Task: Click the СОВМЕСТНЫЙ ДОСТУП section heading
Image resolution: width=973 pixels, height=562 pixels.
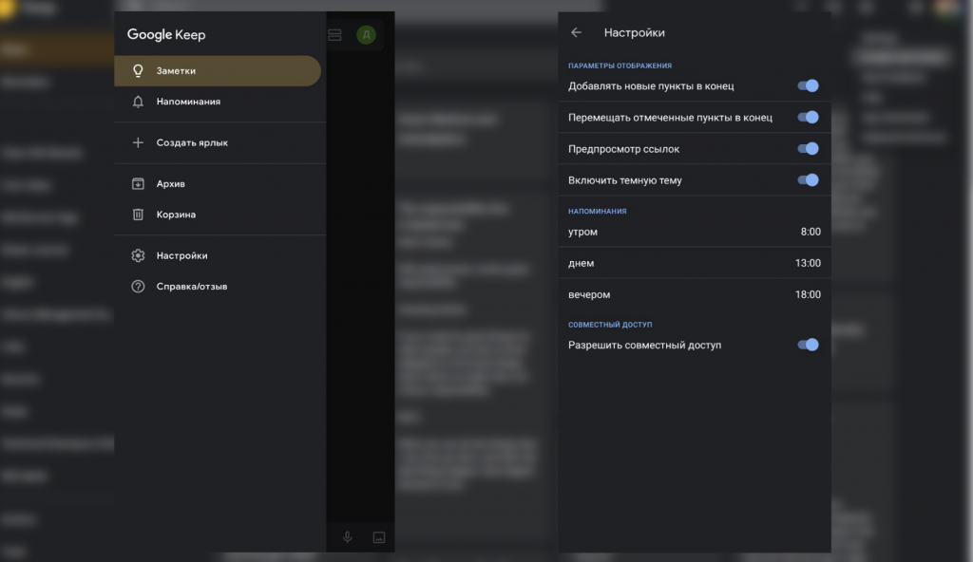Action: click(610, 325)
